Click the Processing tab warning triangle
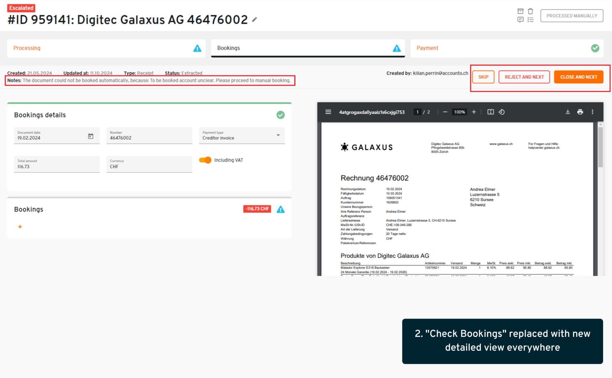The width and height of the screenshot is (612, 378). click(197, 48)
